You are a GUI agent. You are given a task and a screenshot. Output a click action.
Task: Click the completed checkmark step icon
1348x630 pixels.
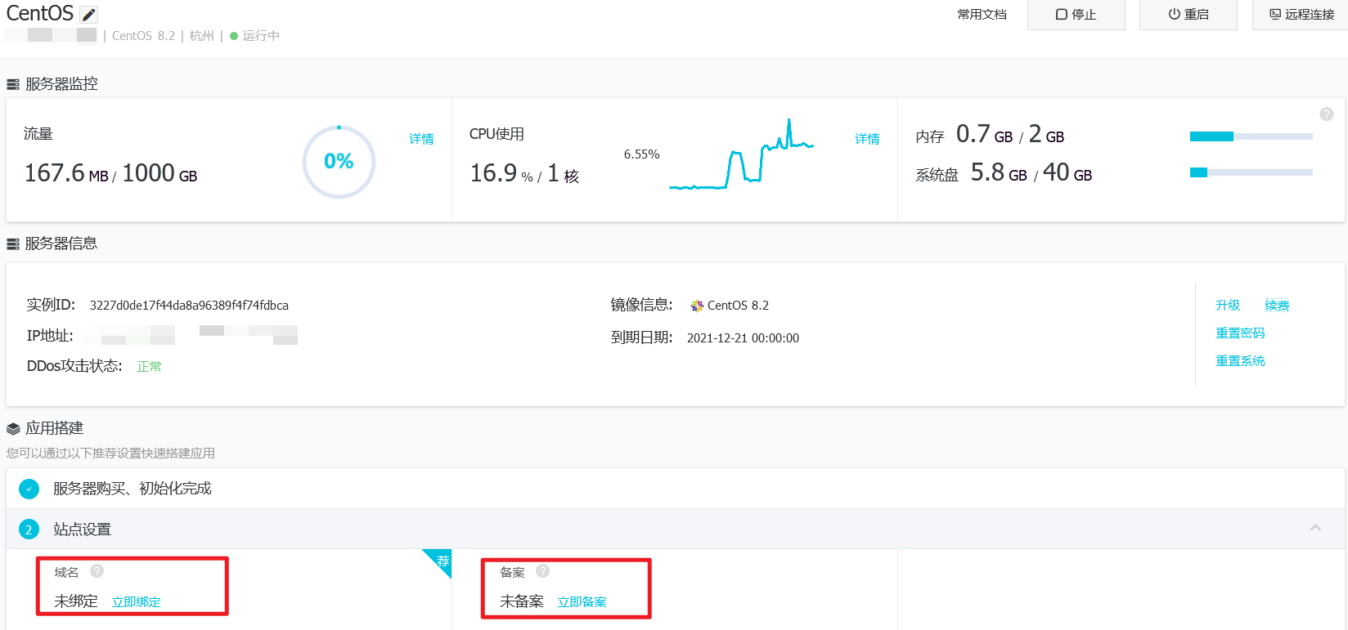click(x=29, y=489)
